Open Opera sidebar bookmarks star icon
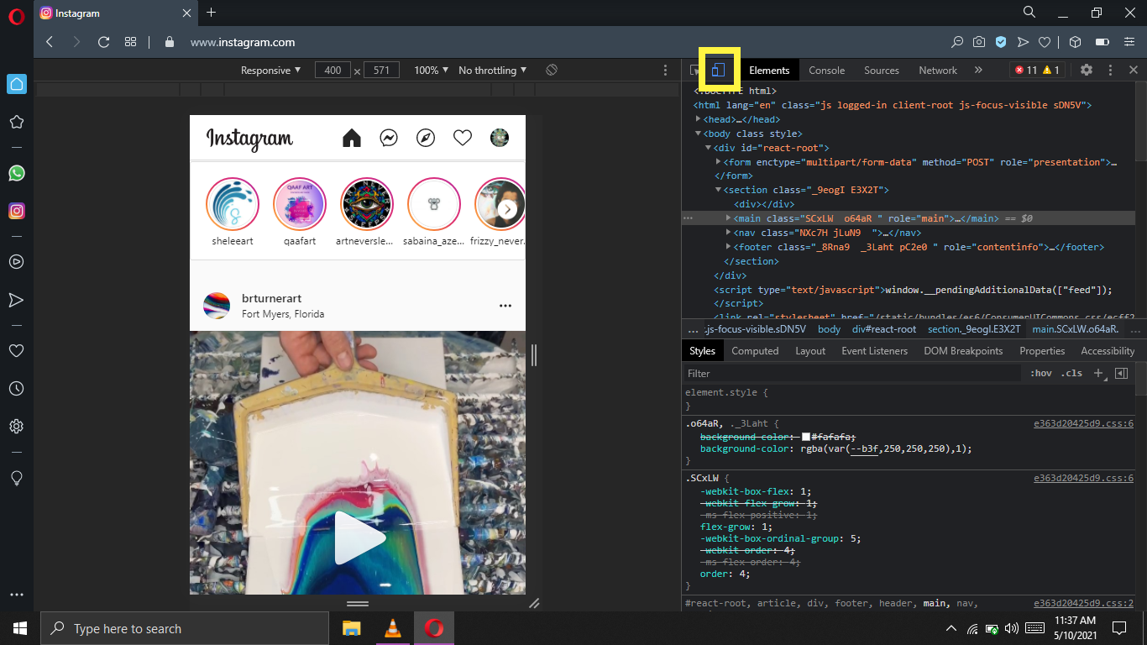This screenshot has height=645, width=1147. [x=16, y=122]
